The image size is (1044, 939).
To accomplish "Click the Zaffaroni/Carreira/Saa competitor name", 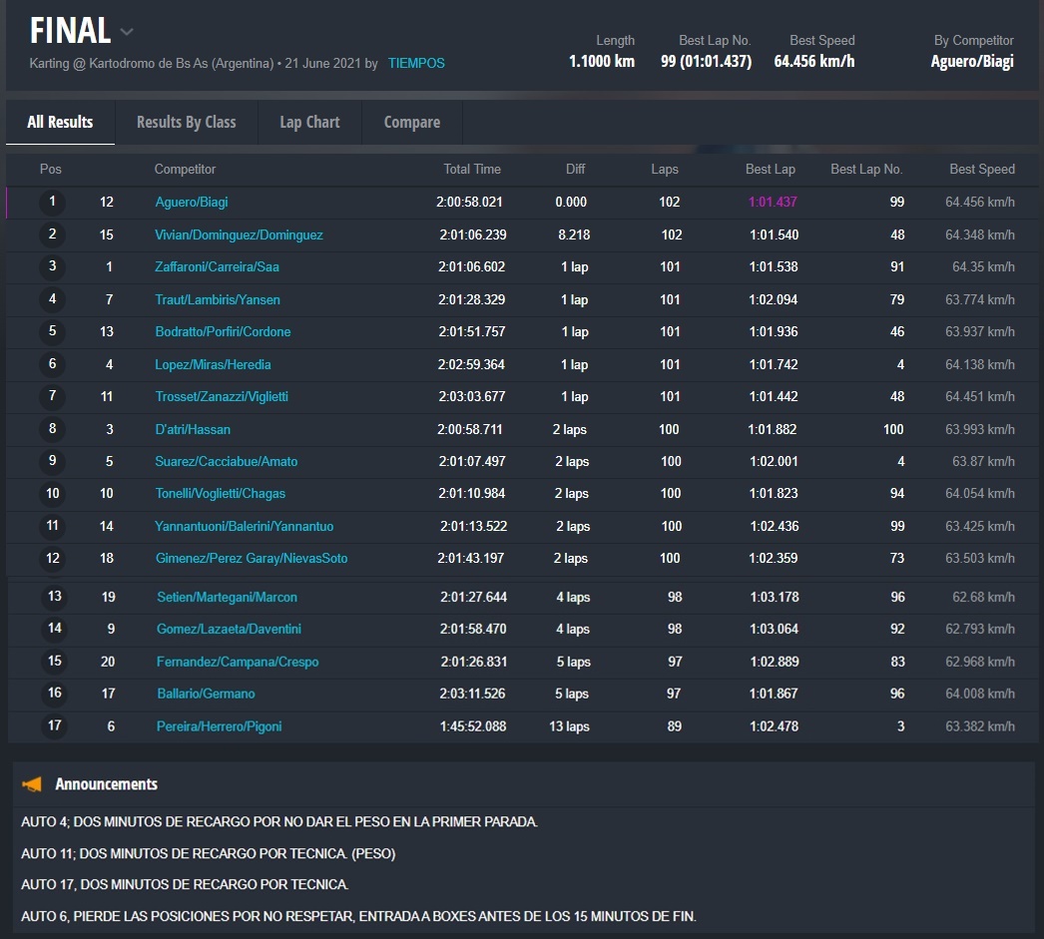I will point(217,267).
